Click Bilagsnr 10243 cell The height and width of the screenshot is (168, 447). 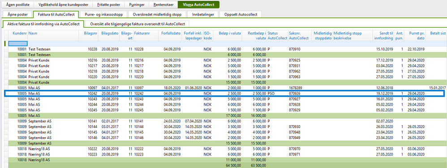pos(92,99)
